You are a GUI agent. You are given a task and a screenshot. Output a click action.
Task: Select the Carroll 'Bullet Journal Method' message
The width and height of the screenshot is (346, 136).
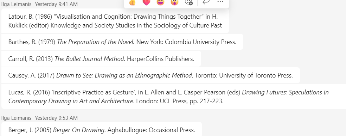pos(101,58)
